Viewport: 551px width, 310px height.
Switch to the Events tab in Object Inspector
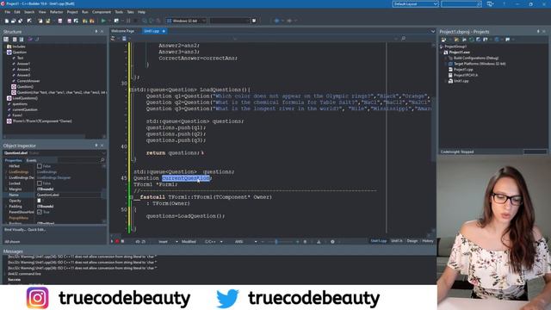pyautogui.click(x=31, y=160)
